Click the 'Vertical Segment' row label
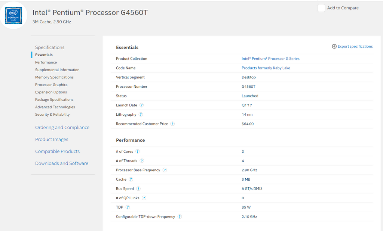Viewport: 383px width, 231px height. tap(130, 77)
